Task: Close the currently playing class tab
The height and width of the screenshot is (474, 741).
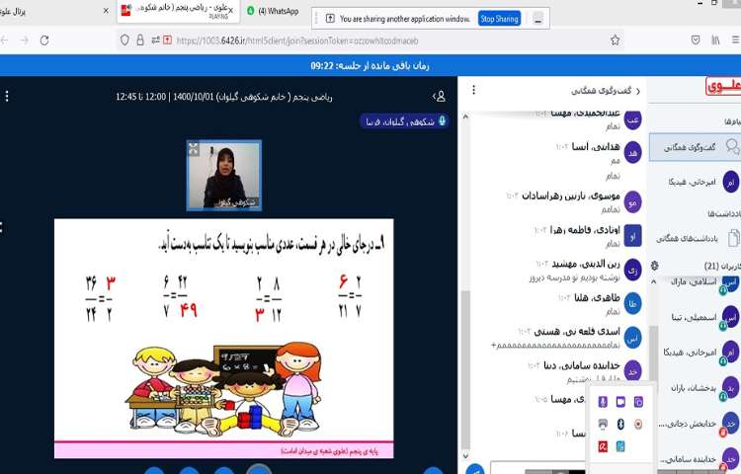Action: [x=230, y=10]
